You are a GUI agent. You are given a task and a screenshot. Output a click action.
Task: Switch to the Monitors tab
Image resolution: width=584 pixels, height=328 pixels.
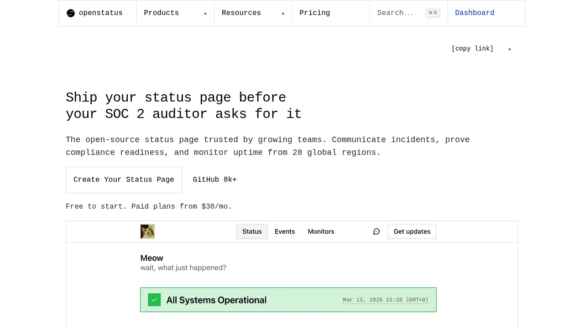click(321, 231)
